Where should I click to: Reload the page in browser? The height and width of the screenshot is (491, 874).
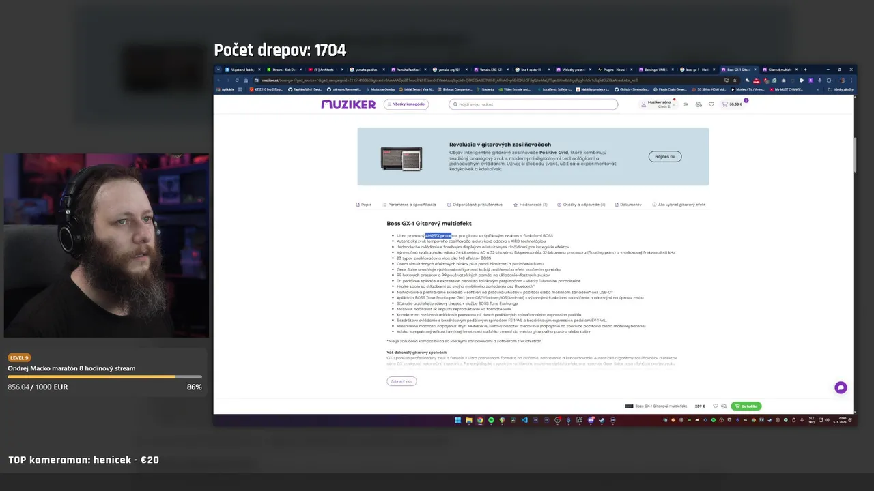(x=237, y=80)
